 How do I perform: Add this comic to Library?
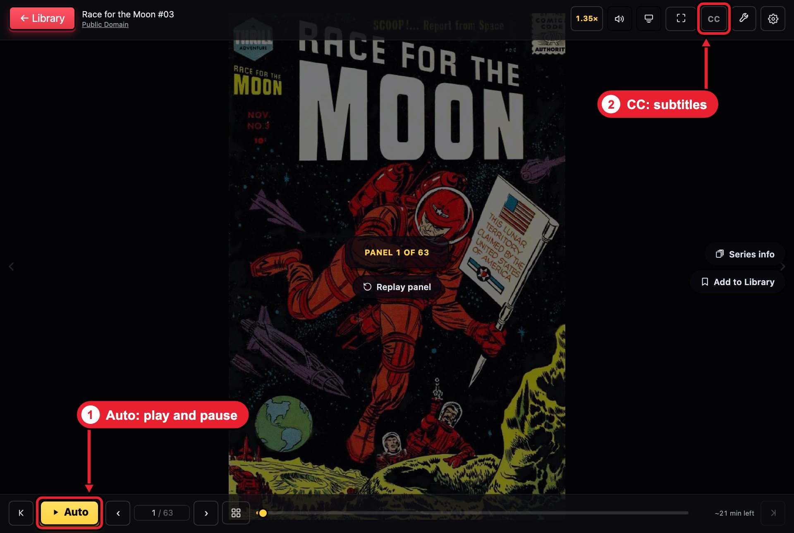pos(738,282)
